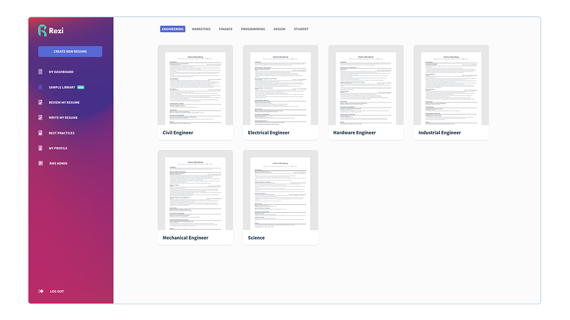Click the "Civil Engineer" card title
Viewport: 570px width, 320px height.
(x=178, y=132)
